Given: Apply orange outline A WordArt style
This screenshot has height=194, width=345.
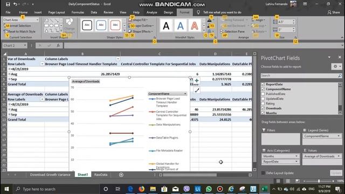Looking at the screenshot, I should [195, 26].
